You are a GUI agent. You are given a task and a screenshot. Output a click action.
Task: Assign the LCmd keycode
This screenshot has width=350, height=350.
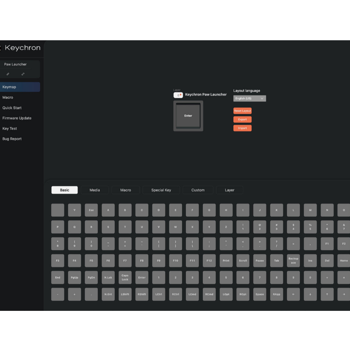192,294
